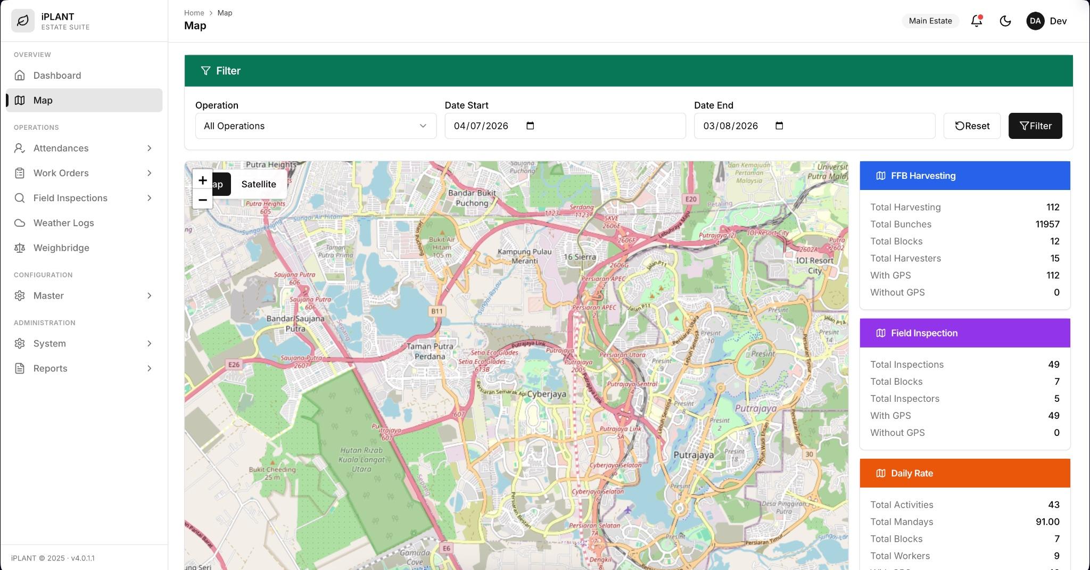1090x570 pixels.
Task: Expand the Reports submenu chevron
Action: (x=149, y=368)
